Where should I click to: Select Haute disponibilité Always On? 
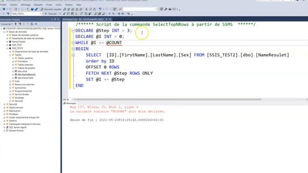[x=24, y=117]
